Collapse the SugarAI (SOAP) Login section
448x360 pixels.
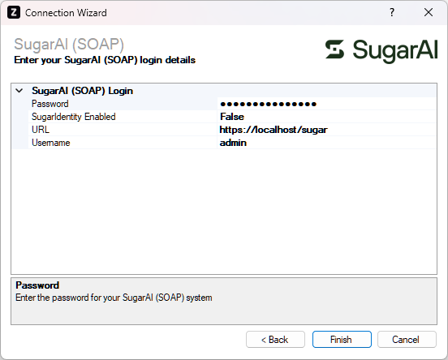point(19,91)
